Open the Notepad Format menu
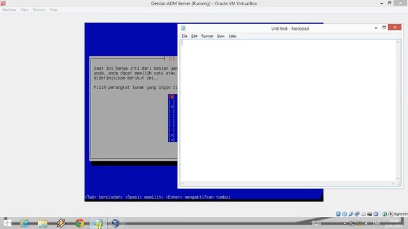Screen dimensions: 408x229 coord(207,36)
